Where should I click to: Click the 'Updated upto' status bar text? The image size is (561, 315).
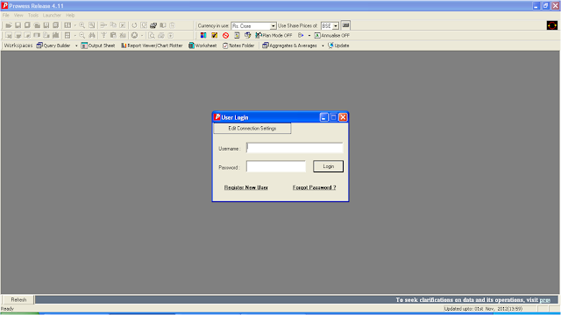point(483,309)
